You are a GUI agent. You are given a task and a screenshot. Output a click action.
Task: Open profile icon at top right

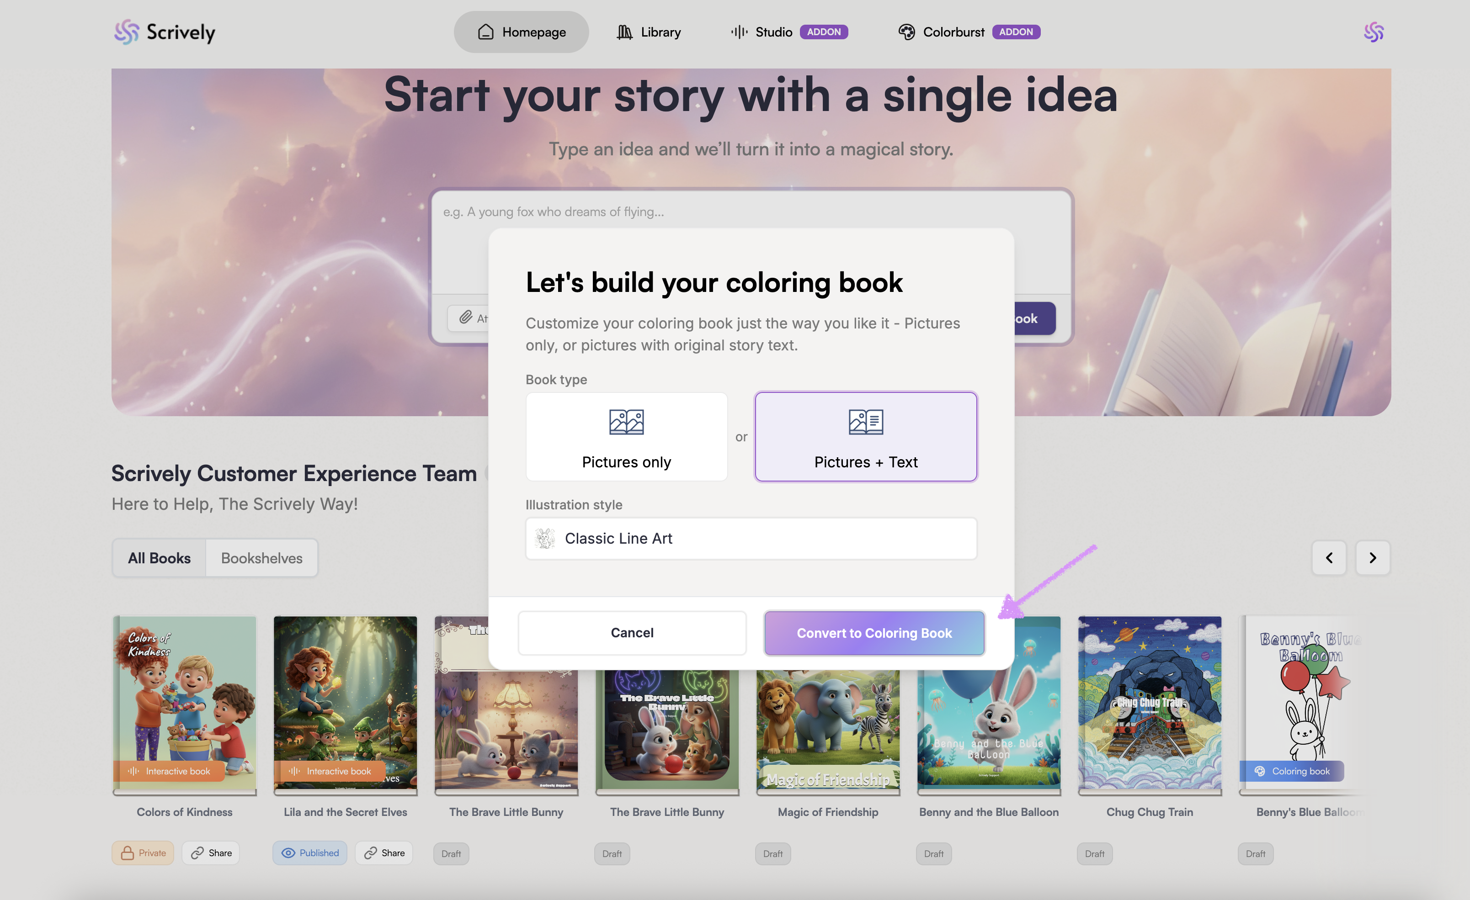click(x=1374, y=32)
